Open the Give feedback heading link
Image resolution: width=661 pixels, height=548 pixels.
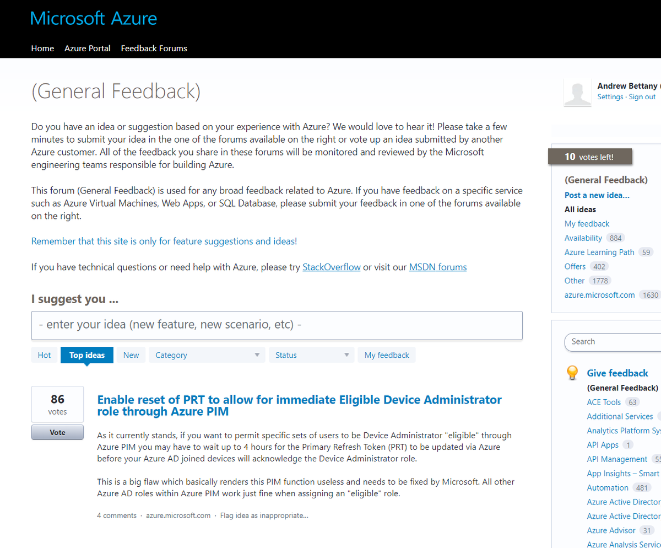click(617, 373)
